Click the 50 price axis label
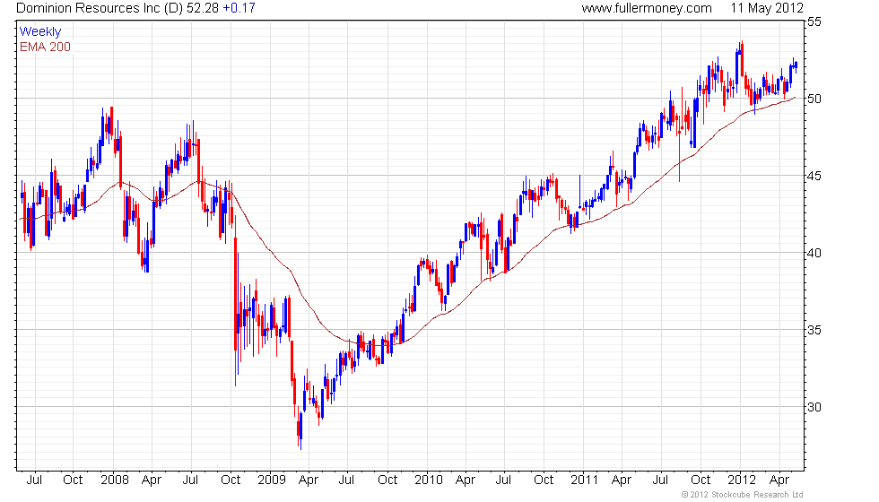This screenshot has width=879, height=502. [814, 99]
